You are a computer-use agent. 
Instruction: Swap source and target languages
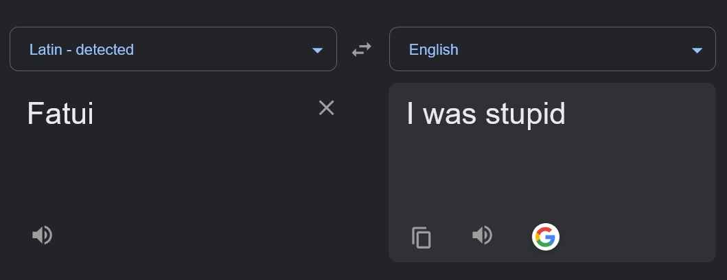pos(361,49)
